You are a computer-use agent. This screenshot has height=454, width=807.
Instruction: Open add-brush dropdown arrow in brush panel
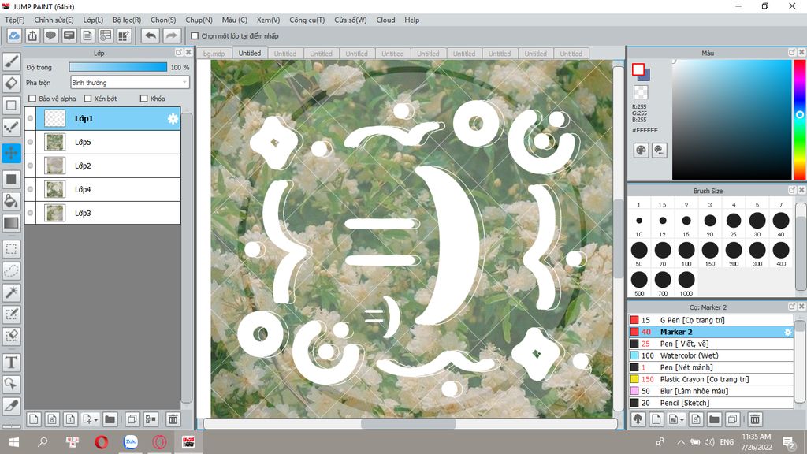pos(682,420)
